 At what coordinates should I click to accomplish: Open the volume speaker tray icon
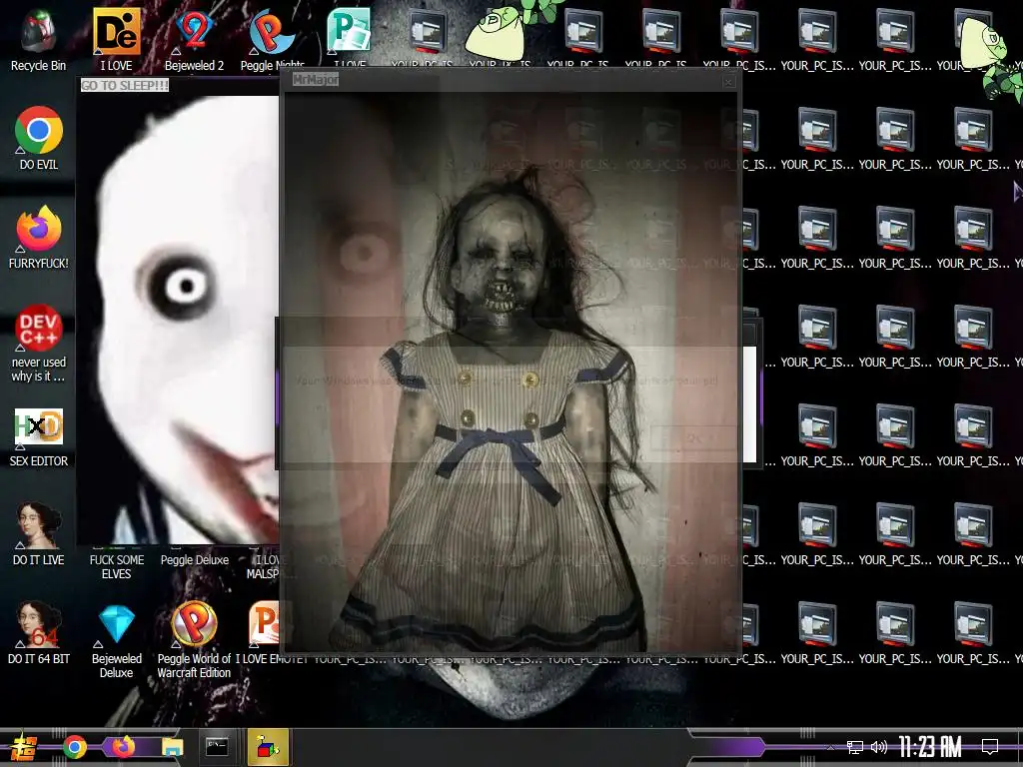(879, 747)
